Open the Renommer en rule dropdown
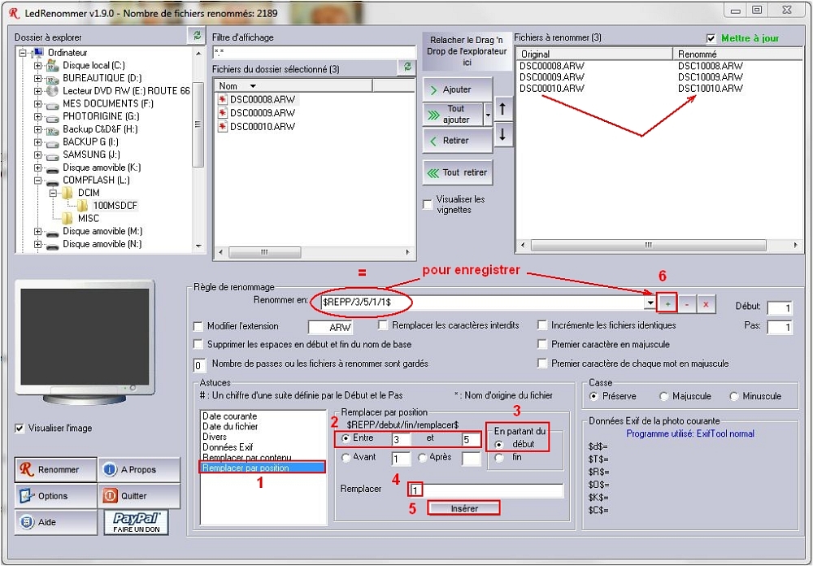The image size is (813, 566). [650, 303]
